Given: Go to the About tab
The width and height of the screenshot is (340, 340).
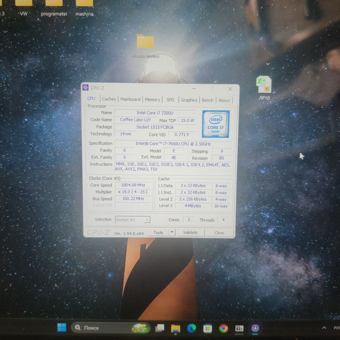Looking at the screenshot, I should click(x=224, y=101).
